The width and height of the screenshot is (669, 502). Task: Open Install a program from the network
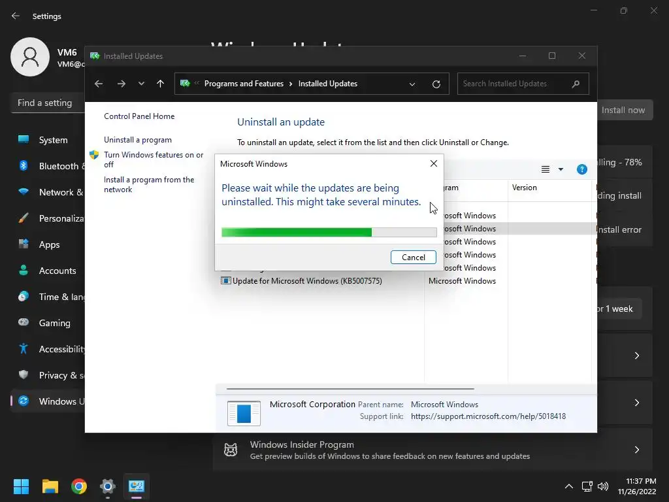pos(149,184)
